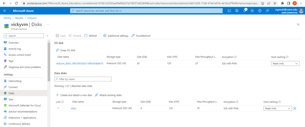The height and width of the screenshot is (127, 305).
Task: Show info for OS disk Encryption column
Action: coord(235,57)
